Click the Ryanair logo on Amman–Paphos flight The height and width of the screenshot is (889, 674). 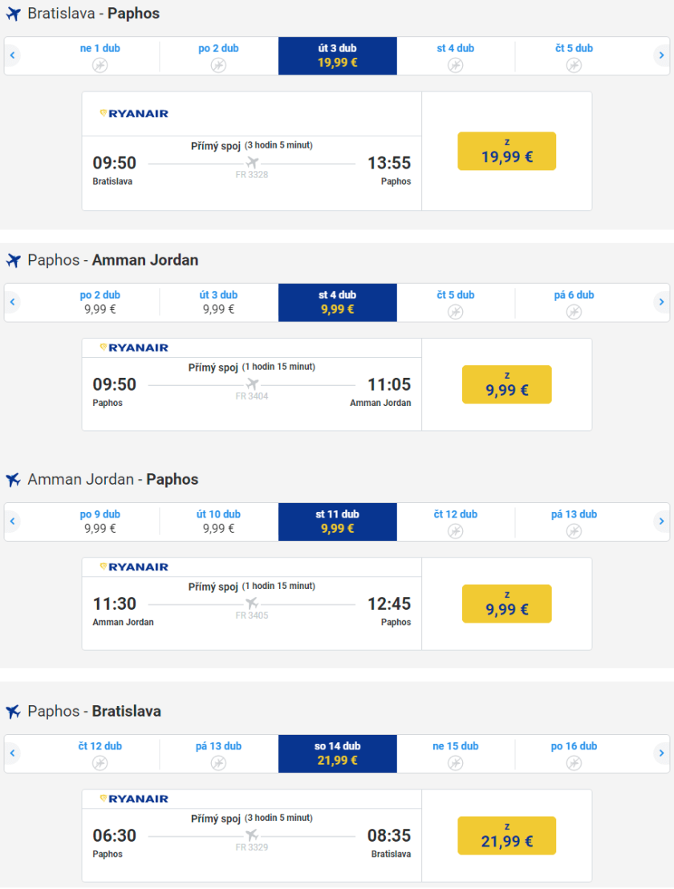tap(134, 566)
